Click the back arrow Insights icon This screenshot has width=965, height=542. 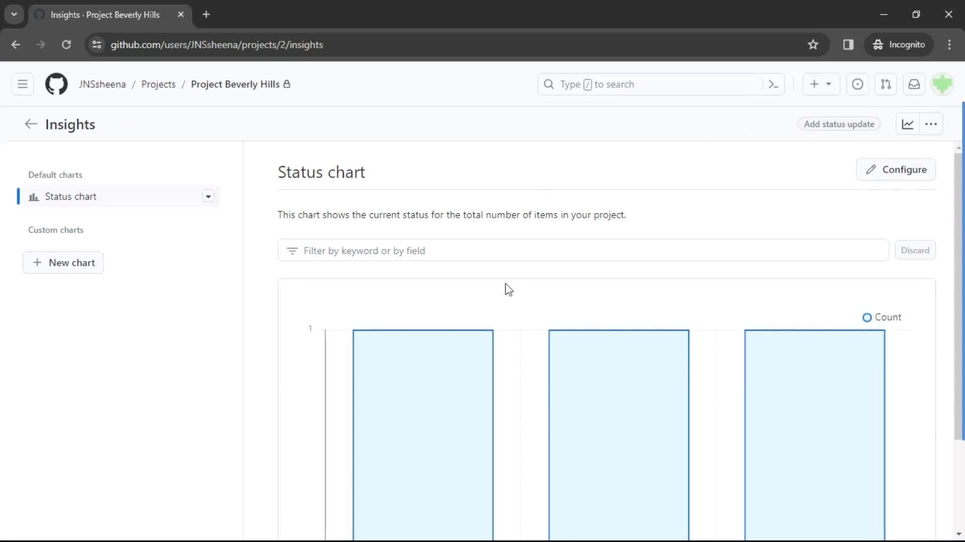click(x=31, y=124)
